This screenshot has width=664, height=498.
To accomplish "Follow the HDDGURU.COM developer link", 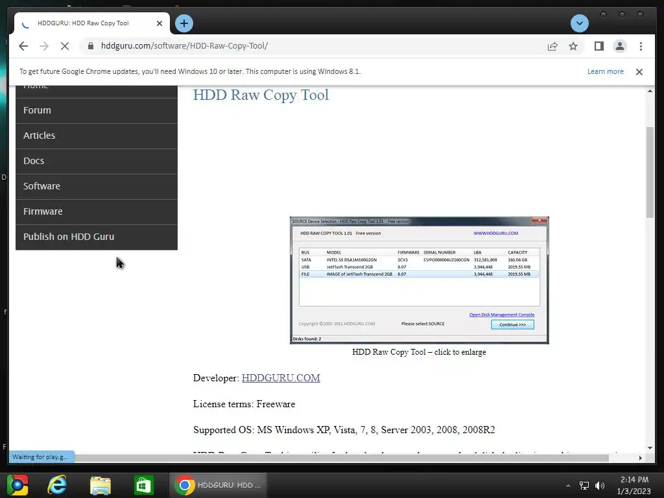I will pyautogui.click(x=281, y=378).
